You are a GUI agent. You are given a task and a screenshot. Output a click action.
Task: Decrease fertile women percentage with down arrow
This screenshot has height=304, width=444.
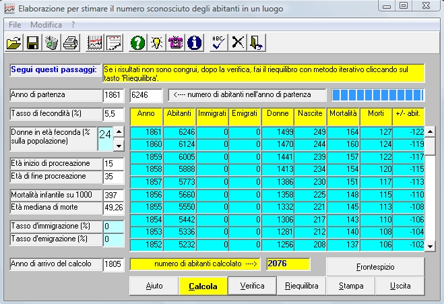click(x=119, y=145)
